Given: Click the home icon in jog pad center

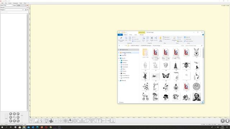Looking at the screenshot, I should (x=14, y=117).
